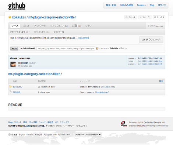
Task: Click the repository clone URL field
Action: (66, 48)
